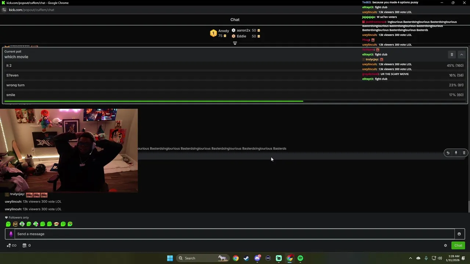The height and width of the screenshot is (264, 470).
Task: Insert the last quick emote in row
Action: tap(70, 224)
